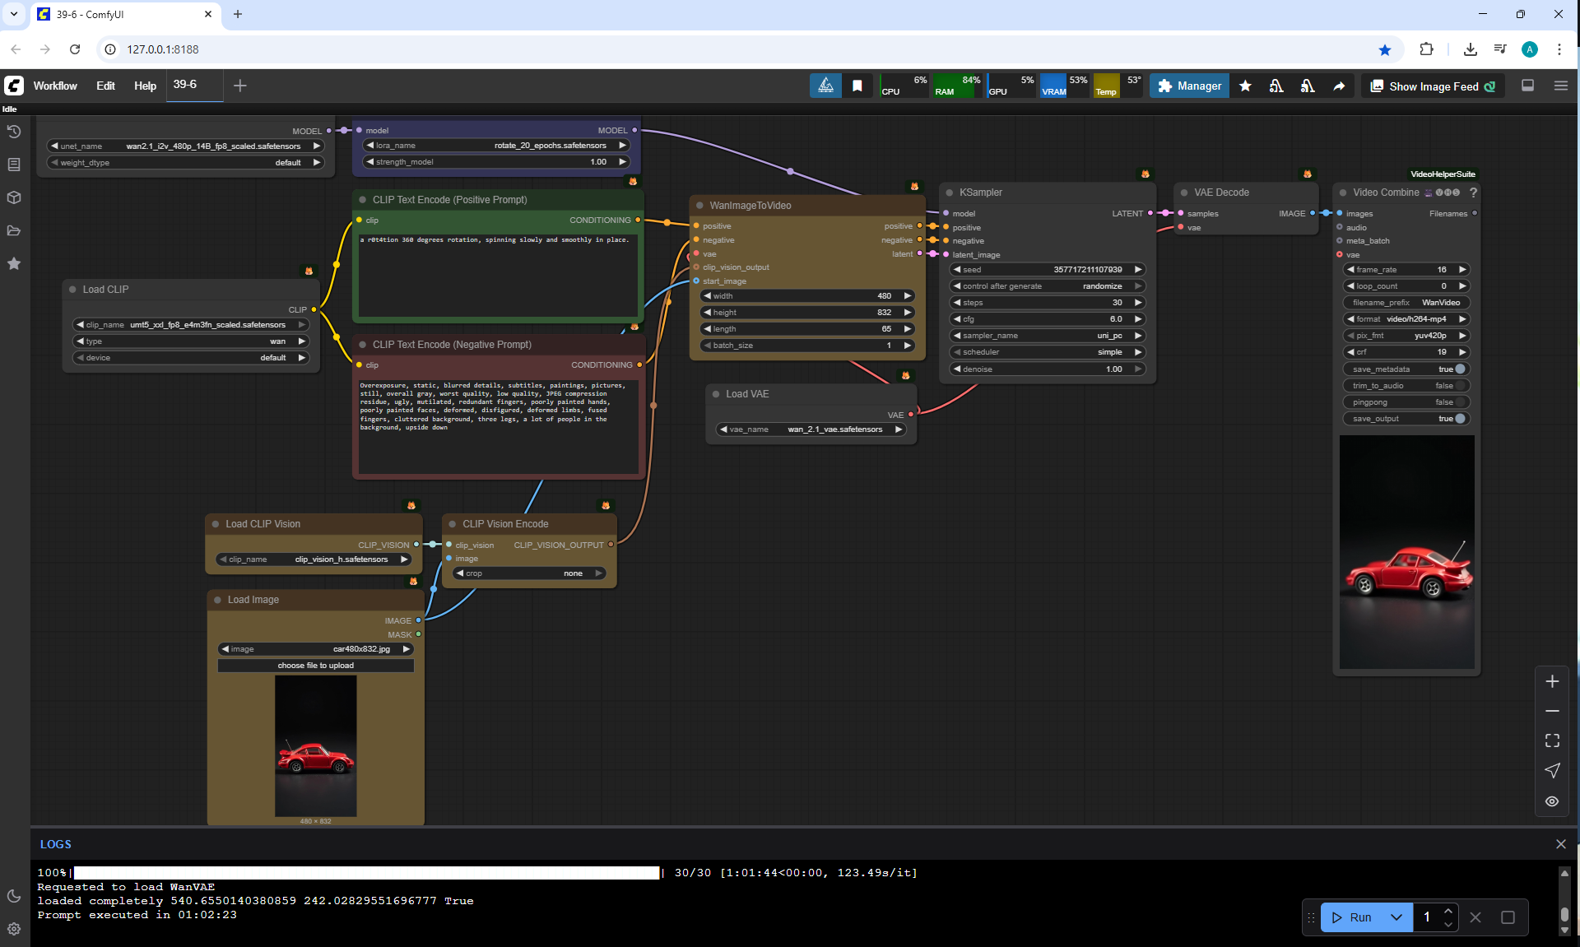Toggle pingpong switch in Video Combine
1580x947 pixels.
[1459, 402]
